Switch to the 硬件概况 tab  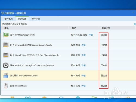8,19
